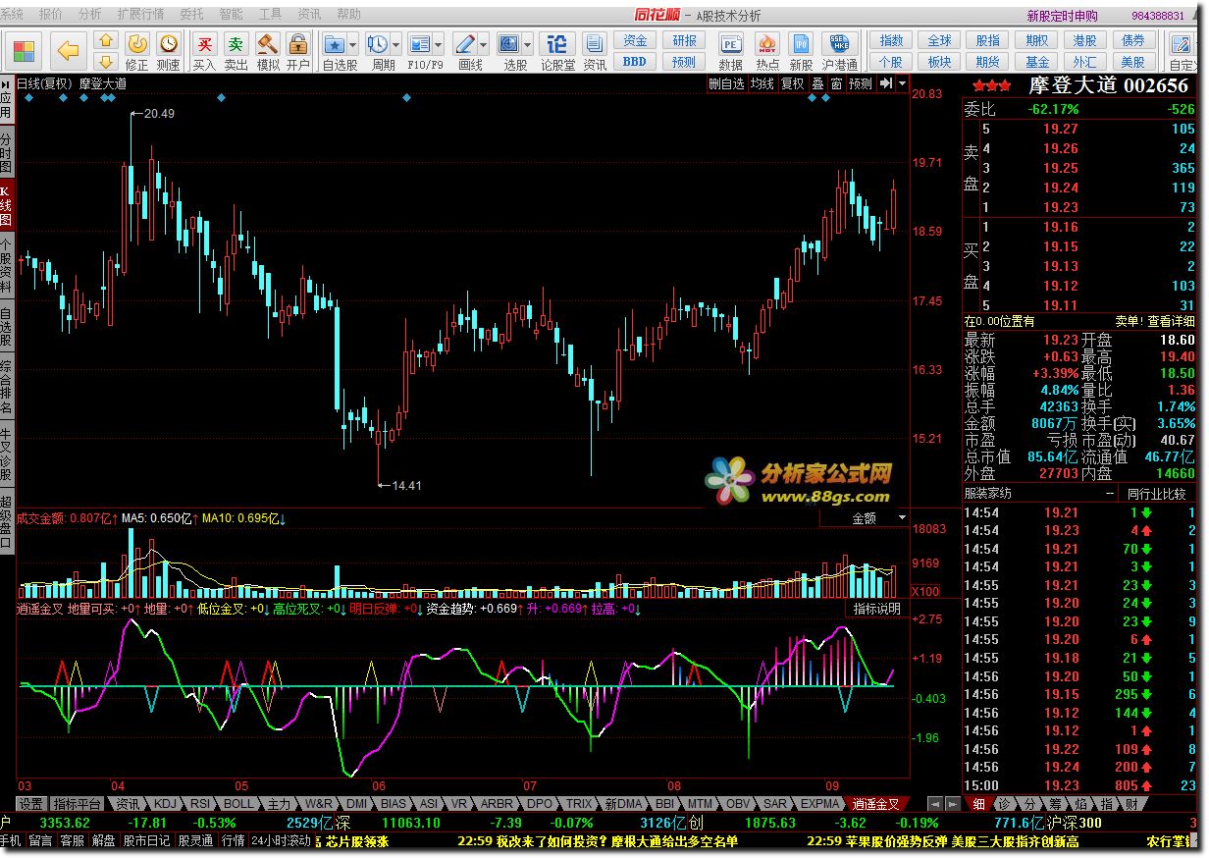Expand the 周期 period dropdown arrow
Screen dimensions: 1209x858
[395, 45]
